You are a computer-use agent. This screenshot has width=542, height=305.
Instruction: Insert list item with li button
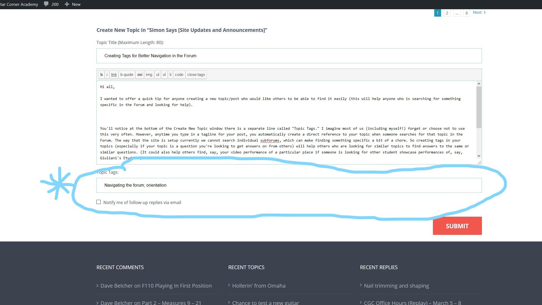coord(170,75)
